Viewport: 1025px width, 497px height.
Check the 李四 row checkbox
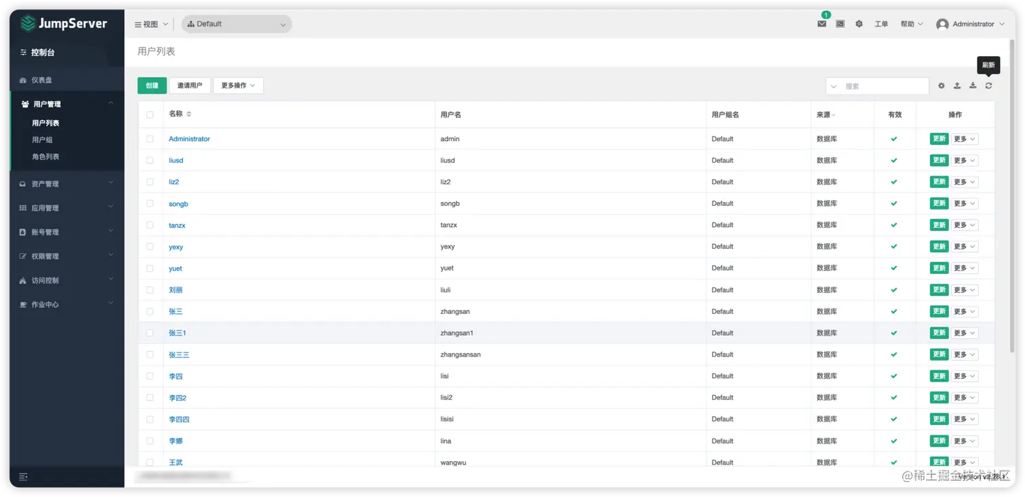click(150, 376)
